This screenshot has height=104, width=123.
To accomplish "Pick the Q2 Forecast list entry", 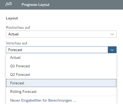I will pyautogui.click(x=61, y=74).
